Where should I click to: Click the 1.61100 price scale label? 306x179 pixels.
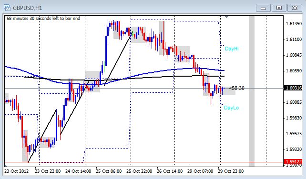pyautogui.click(x=294, y=40)
